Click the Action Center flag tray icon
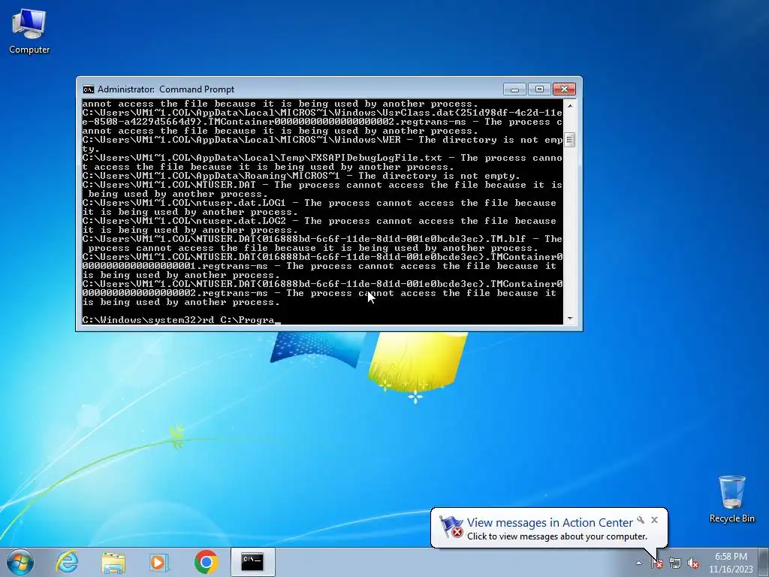This screenshot has width=769, height=577. (x=657, y=563)
